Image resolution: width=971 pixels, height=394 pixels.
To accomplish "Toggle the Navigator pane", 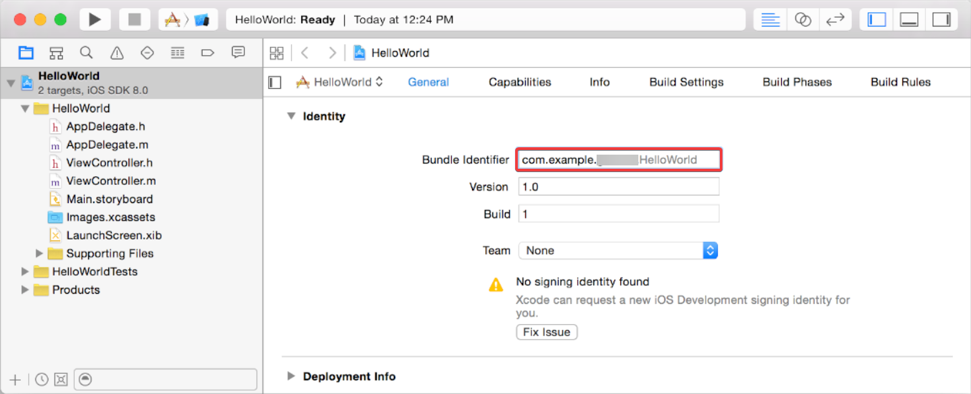I will point(877,19).
